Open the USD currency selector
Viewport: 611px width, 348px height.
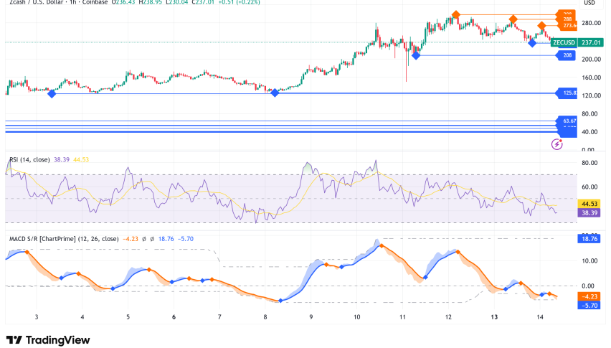tap(589, 3)
